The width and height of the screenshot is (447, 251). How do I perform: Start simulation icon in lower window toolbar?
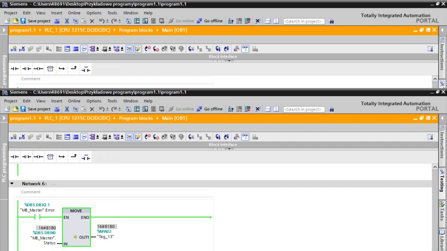click(x=153, y=109)
